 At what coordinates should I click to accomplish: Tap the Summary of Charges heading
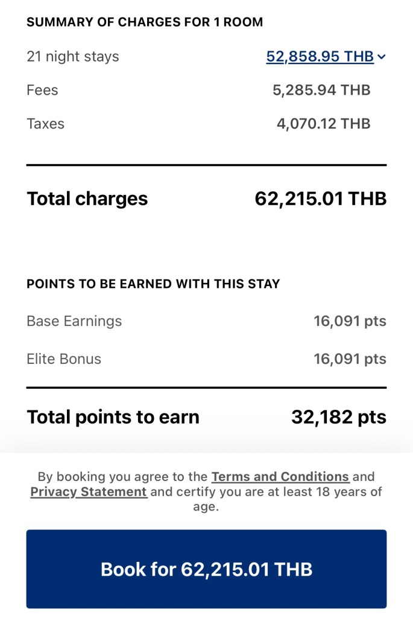145,23
